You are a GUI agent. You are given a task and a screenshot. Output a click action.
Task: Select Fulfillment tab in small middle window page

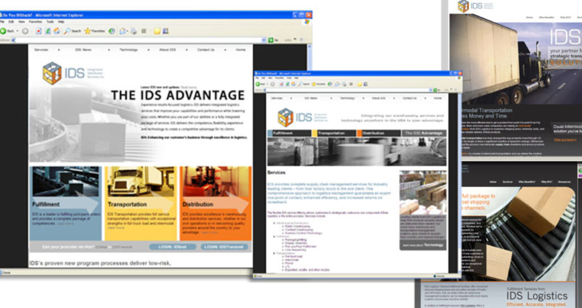[x=289, y=133]
